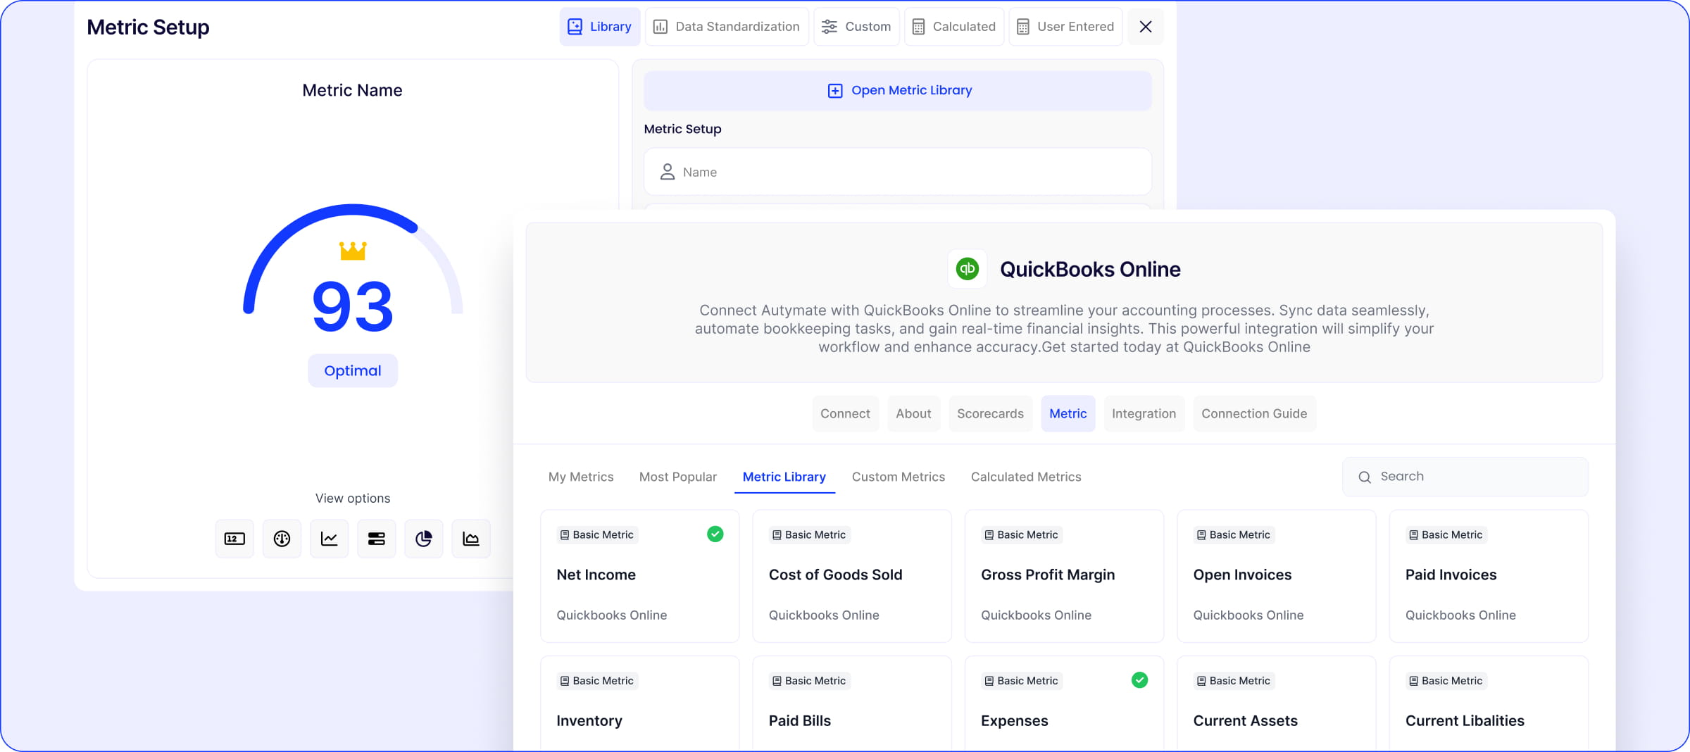The width and height of the screenshot is (1690, 752).
Task: Click the QuickBooks Online heading text
Action: (1090, 269)
